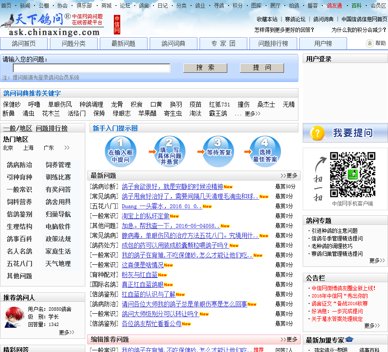Viewport: 388px width, 352px height.
Task: Click the 中信网手机客户端 QR code
Action: 353,175
